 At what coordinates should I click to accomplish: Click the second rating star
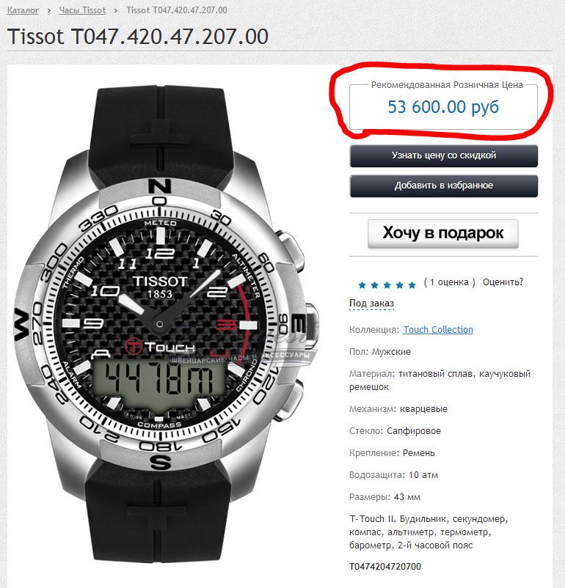click(375, 285)
